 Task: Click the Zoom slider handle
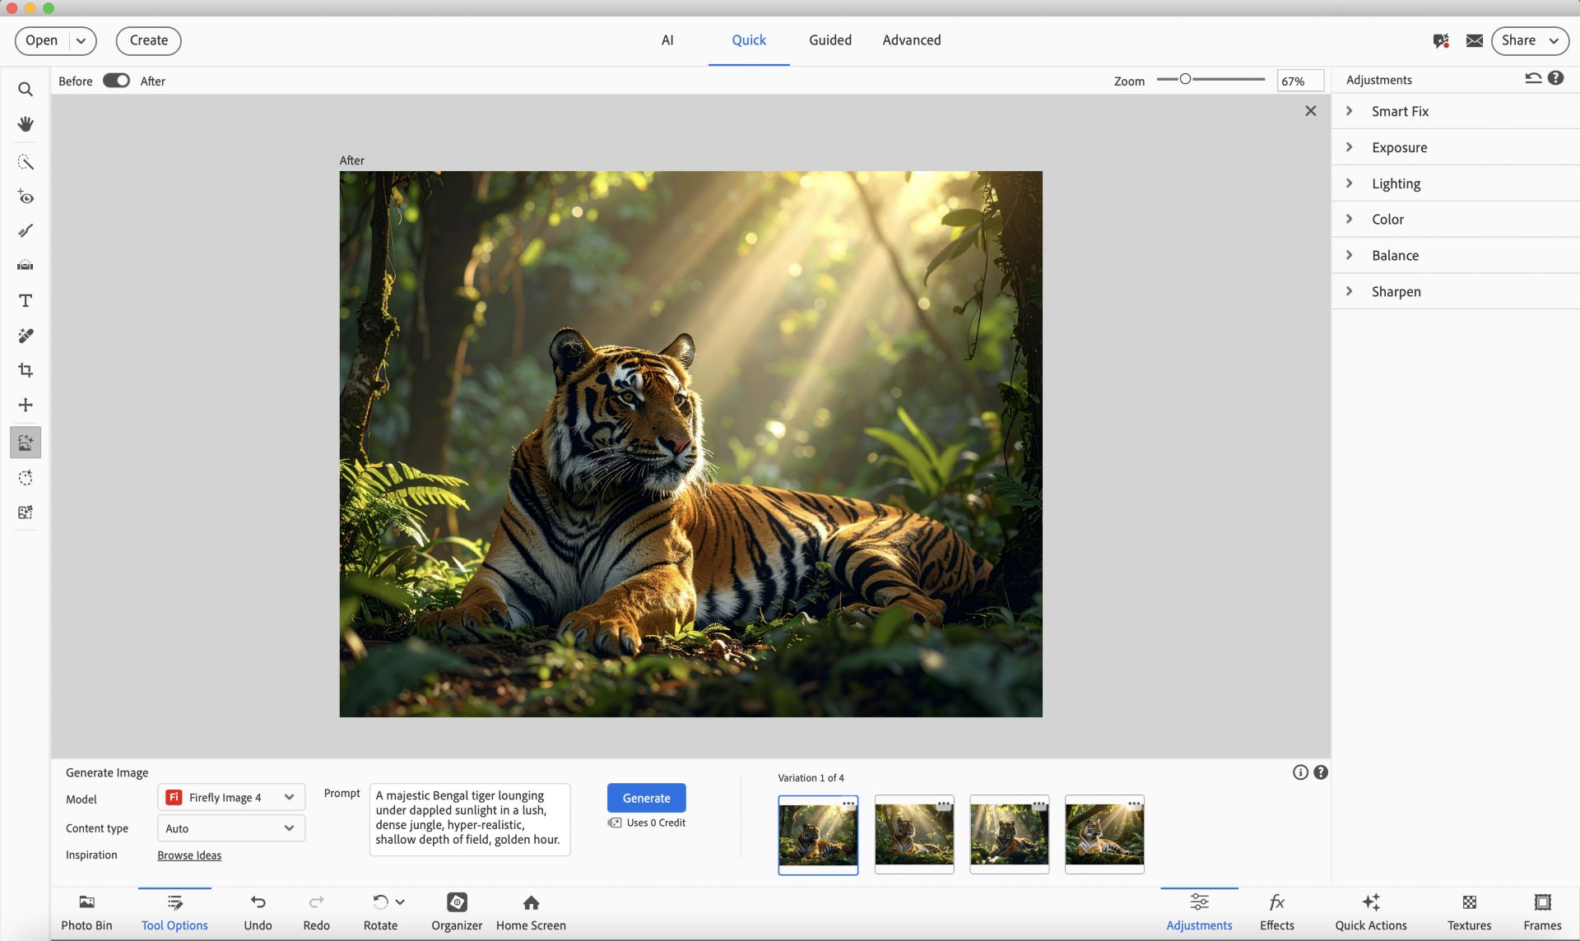point(1185,79)
